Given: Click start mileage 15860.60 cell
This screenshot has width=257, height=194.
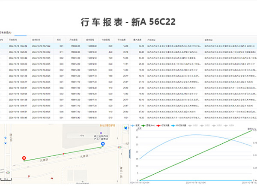Looking at the screenshot, I should [x=75, y=46].
